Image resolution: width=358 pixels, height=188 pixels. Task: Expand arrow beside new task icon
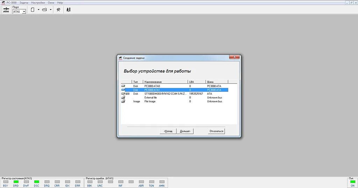(38, 9)
